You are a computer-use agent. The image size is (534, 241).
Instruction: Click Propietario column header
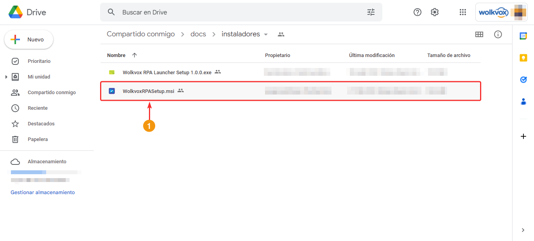click(x=278, y=55)
